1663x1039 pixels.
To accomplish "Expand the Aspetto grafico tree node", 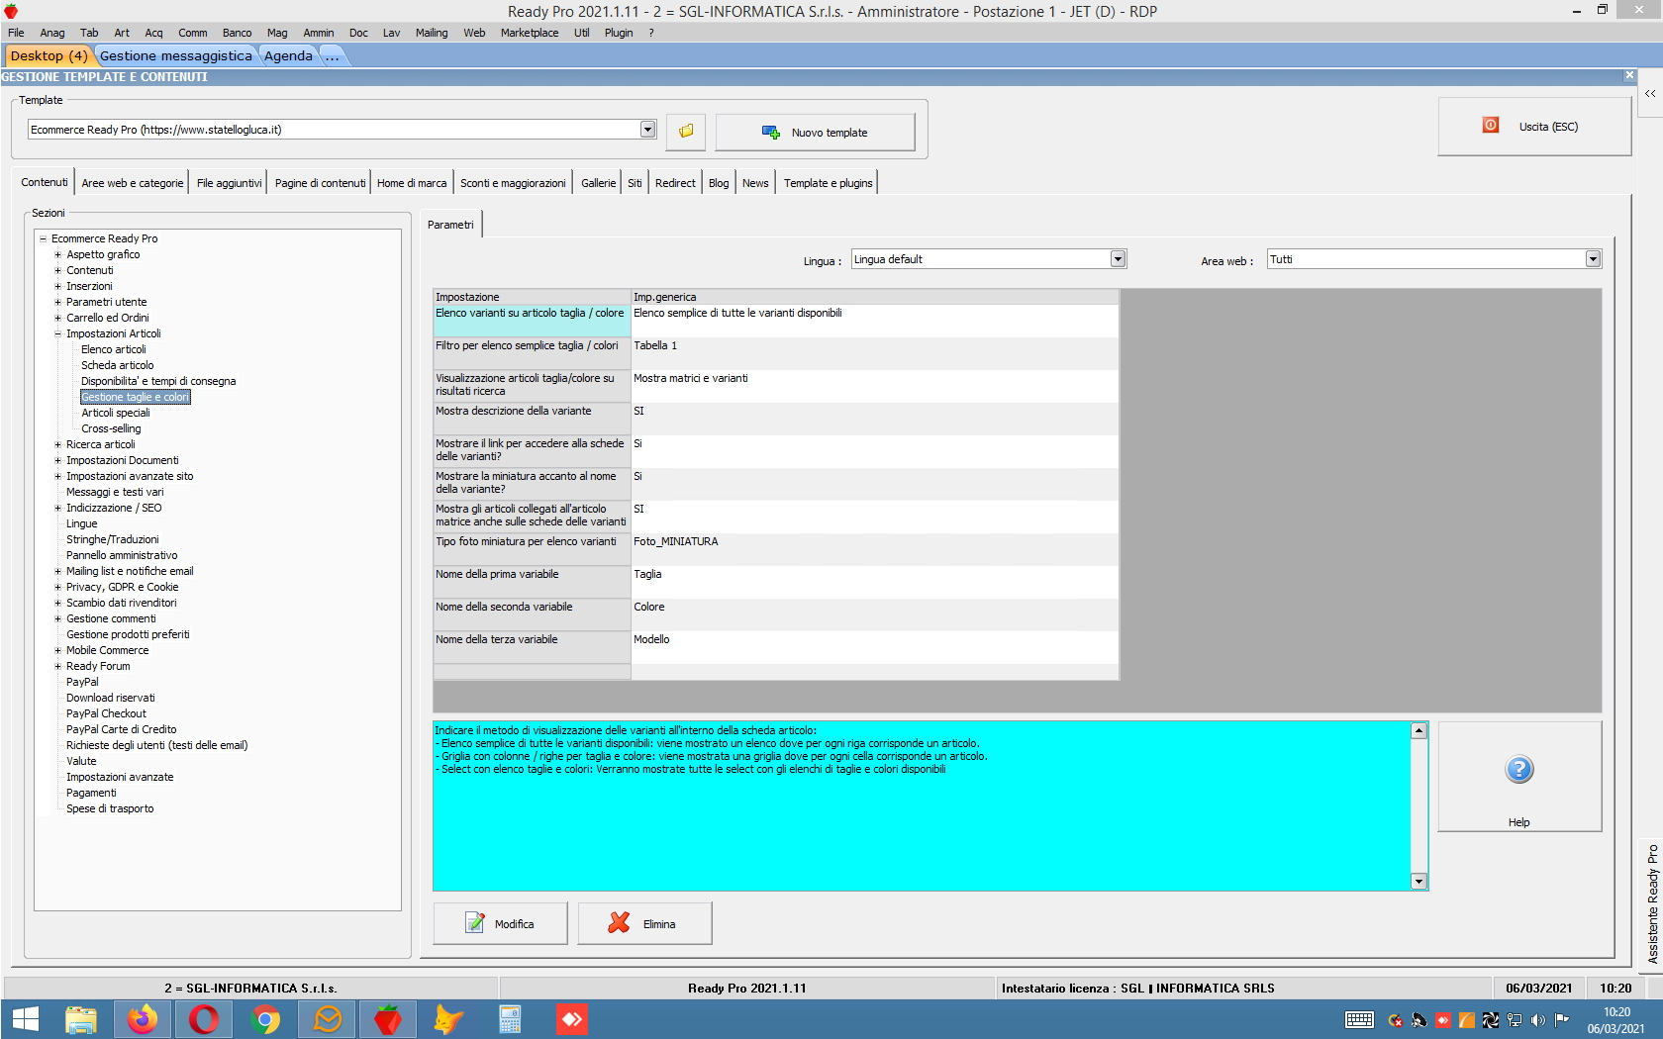I will pyautogui.click(x=57, y=254).
